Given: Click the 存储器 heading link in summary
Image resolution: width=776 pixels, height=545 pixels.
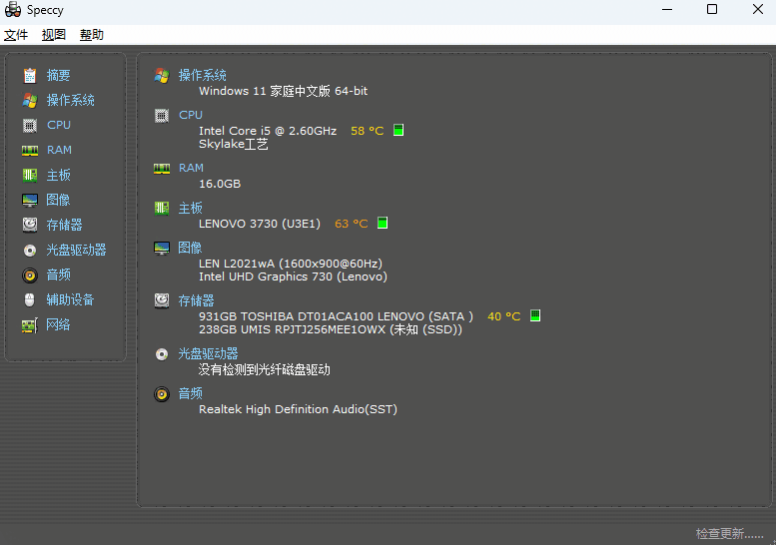Looking at the screenshot, I should click(197, 300).
